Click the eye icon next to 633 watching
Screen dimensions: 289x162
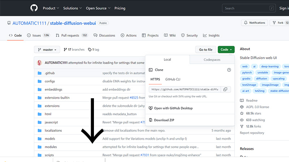coord(242,120)
